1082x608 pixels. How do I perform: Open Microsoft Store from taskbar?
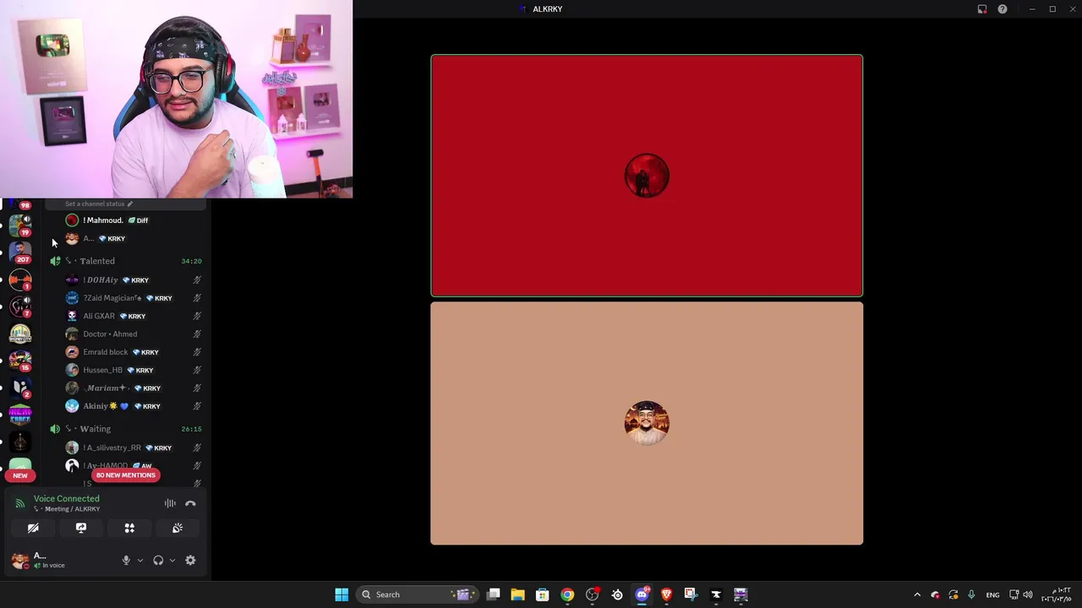(x=543, y=594)
